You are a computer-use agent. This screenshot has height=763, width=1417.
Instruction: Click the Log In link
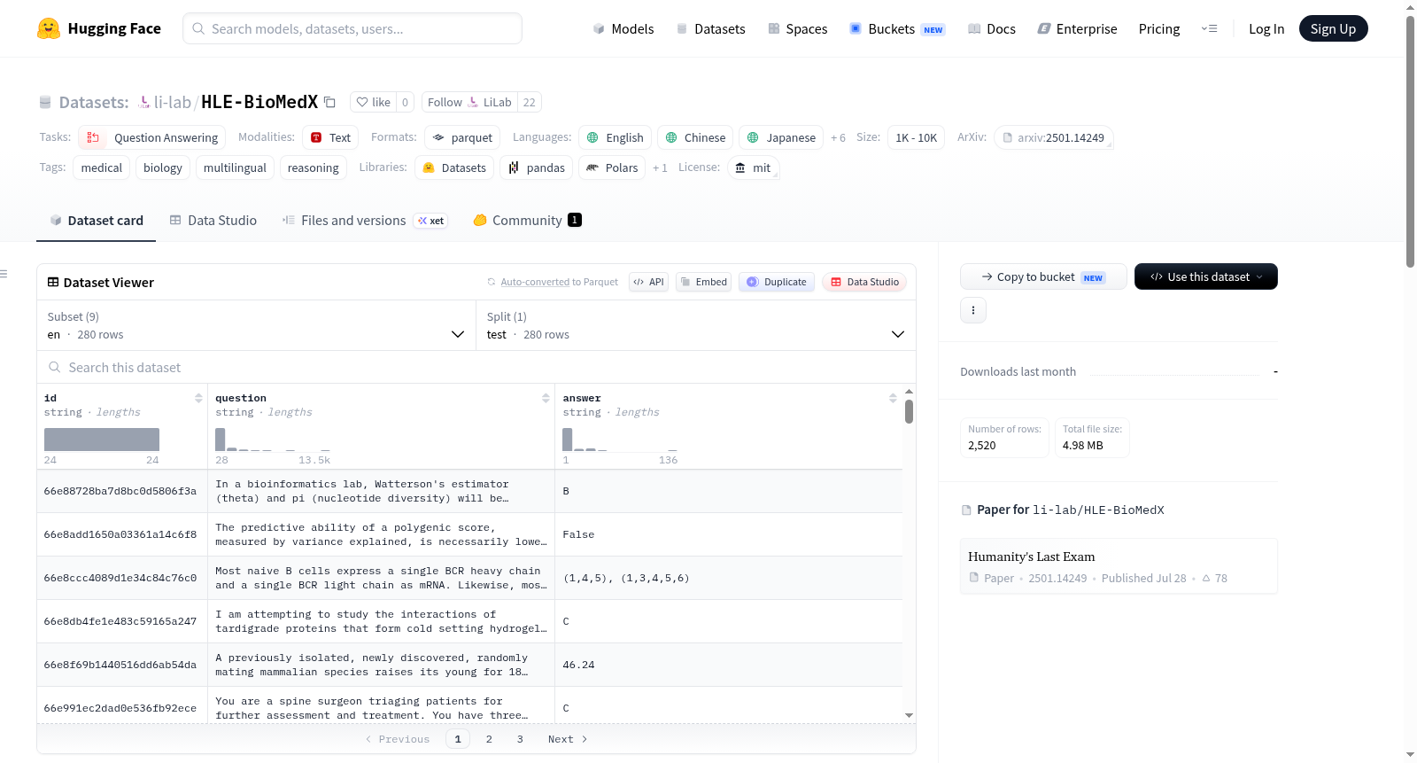(1266, 28)
